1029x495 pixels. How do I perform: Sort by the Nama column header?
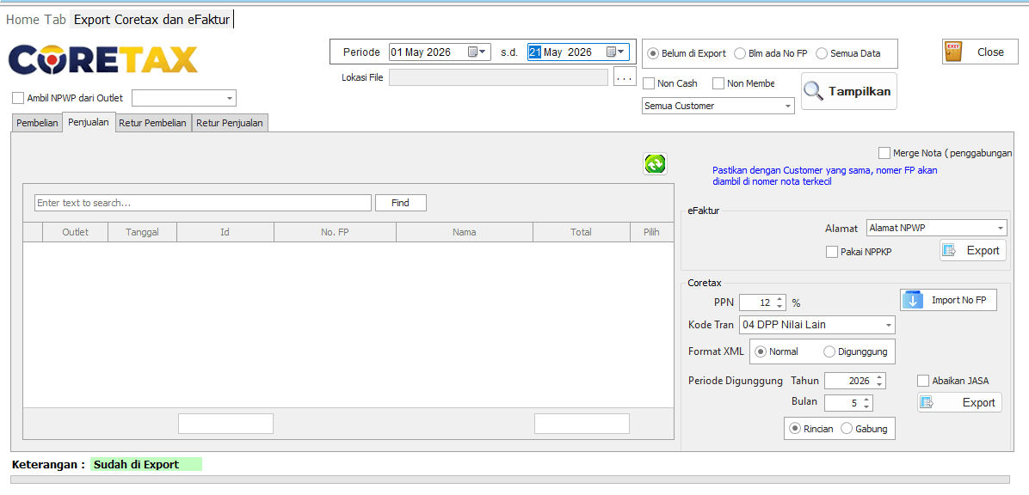(465, 232)
